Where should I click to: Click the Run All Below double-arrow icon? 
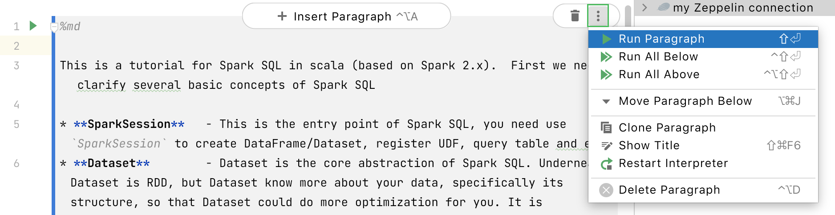(x=606, y=56)
